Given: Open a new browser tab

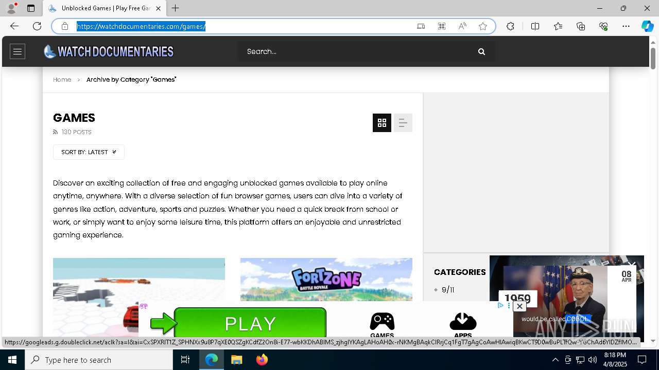Looking at the screenshot, I should coord(176,8).
